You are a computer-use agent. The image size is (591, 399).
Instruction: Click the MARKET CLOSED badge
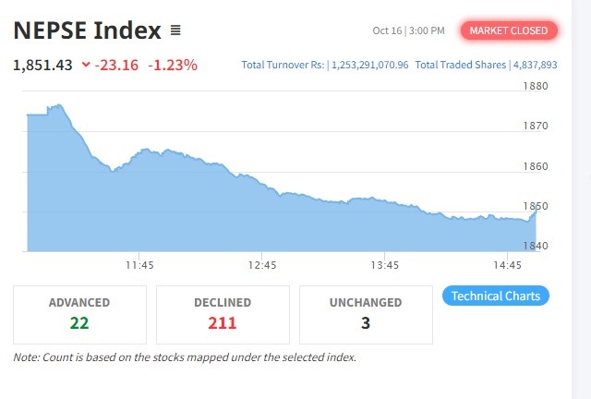pyautogui.click(x=509, y=30)
